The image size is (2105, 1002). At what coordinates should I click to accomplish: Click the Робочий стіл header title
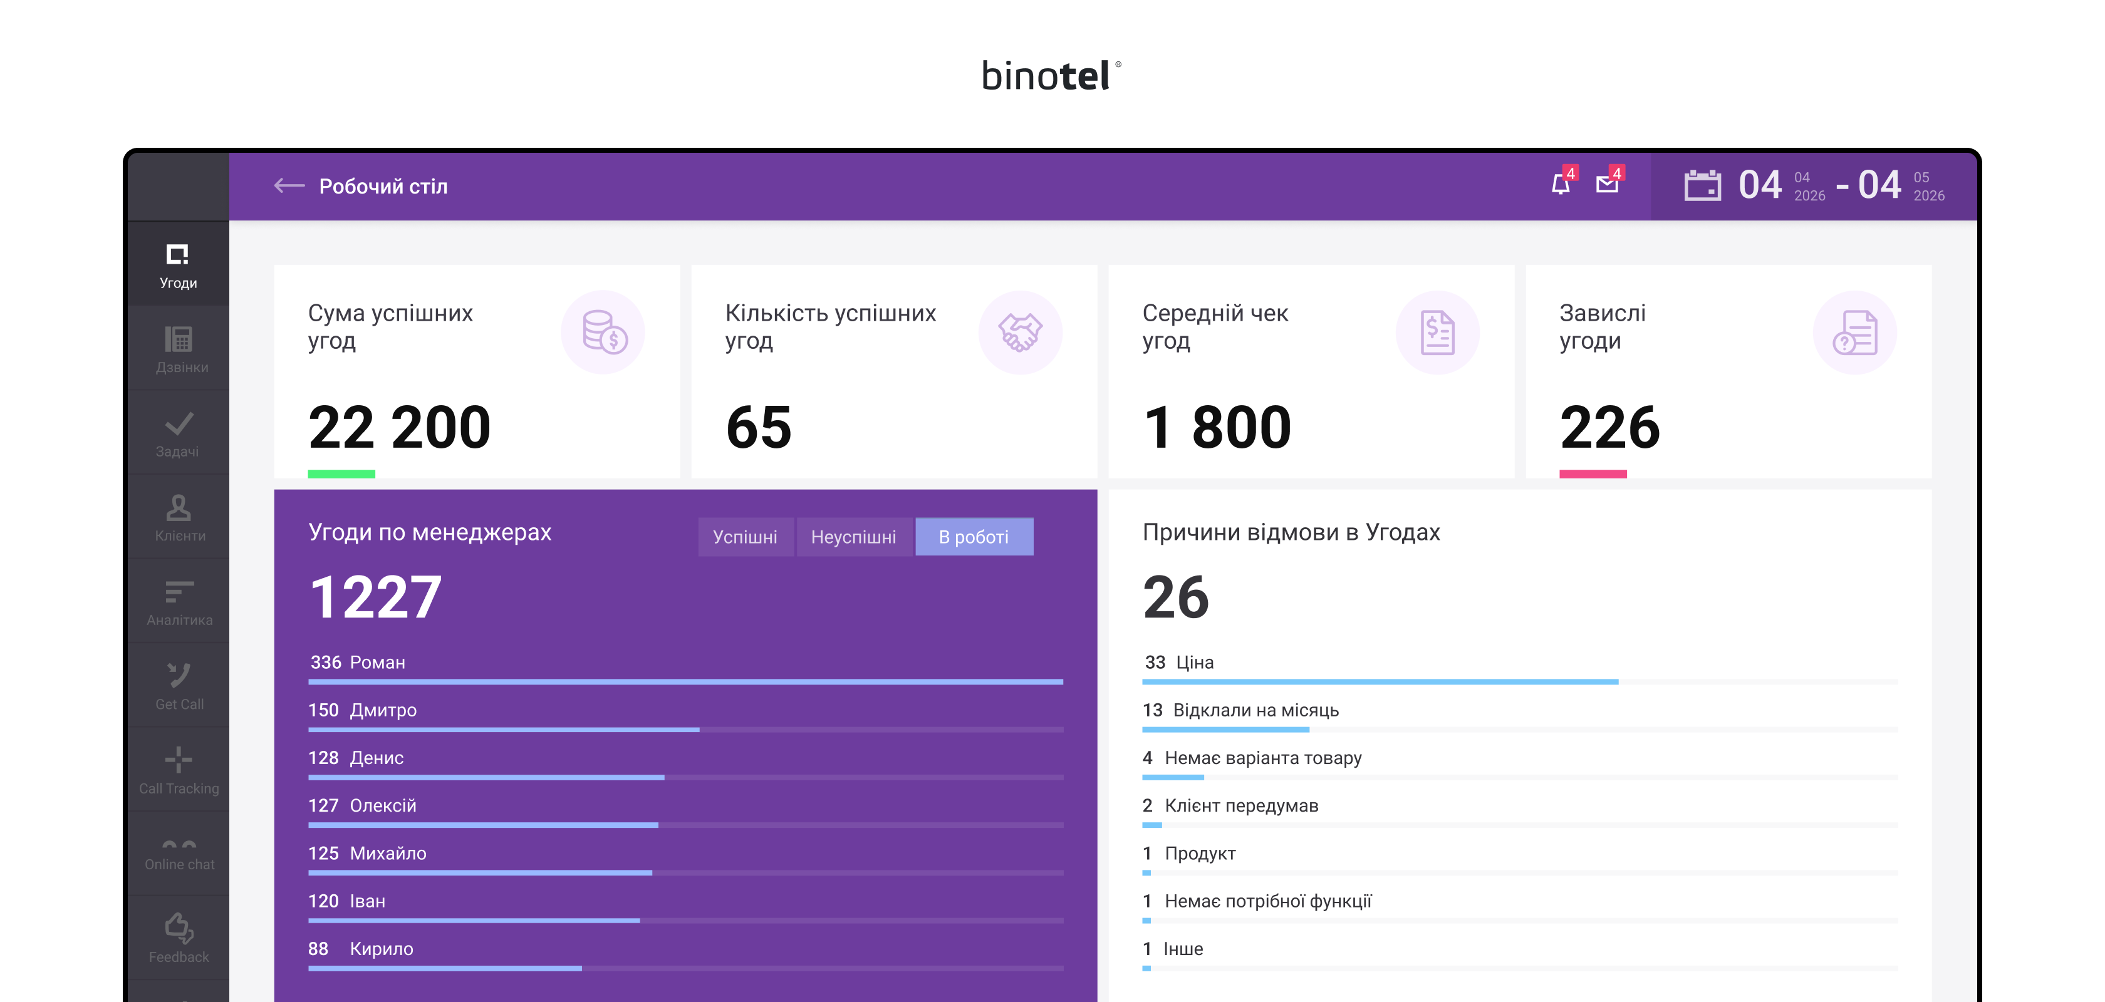coord(383,186)
